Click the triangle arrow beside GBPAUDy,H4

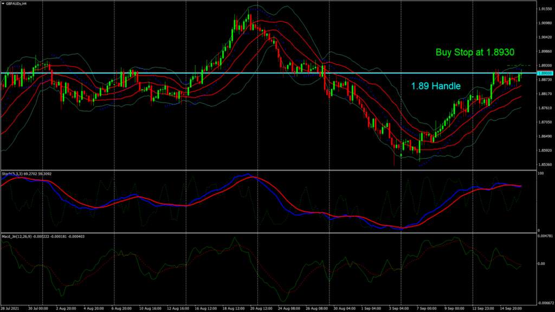tap(3, 4)
